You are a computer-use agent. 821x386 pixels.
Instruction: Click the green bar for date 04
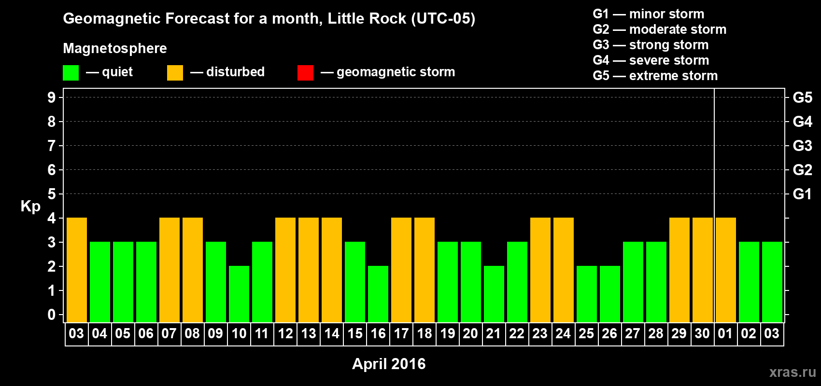[100, 282]
